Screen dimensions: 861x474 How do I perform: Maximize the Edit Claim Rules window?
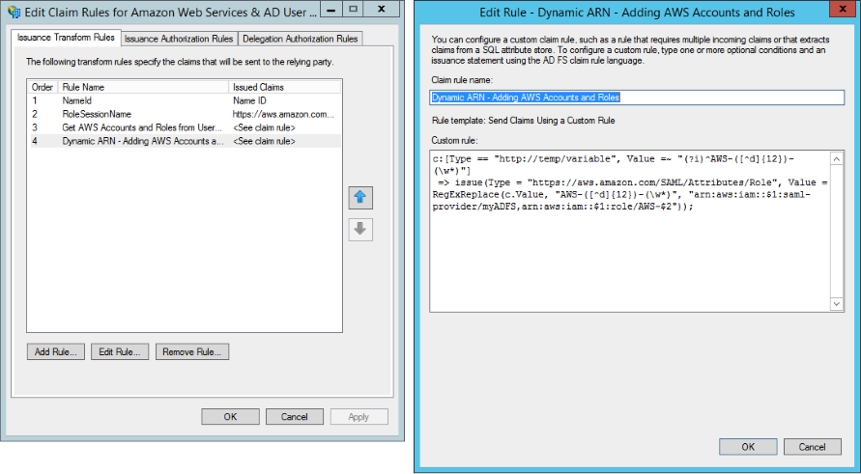coord(353,10)
